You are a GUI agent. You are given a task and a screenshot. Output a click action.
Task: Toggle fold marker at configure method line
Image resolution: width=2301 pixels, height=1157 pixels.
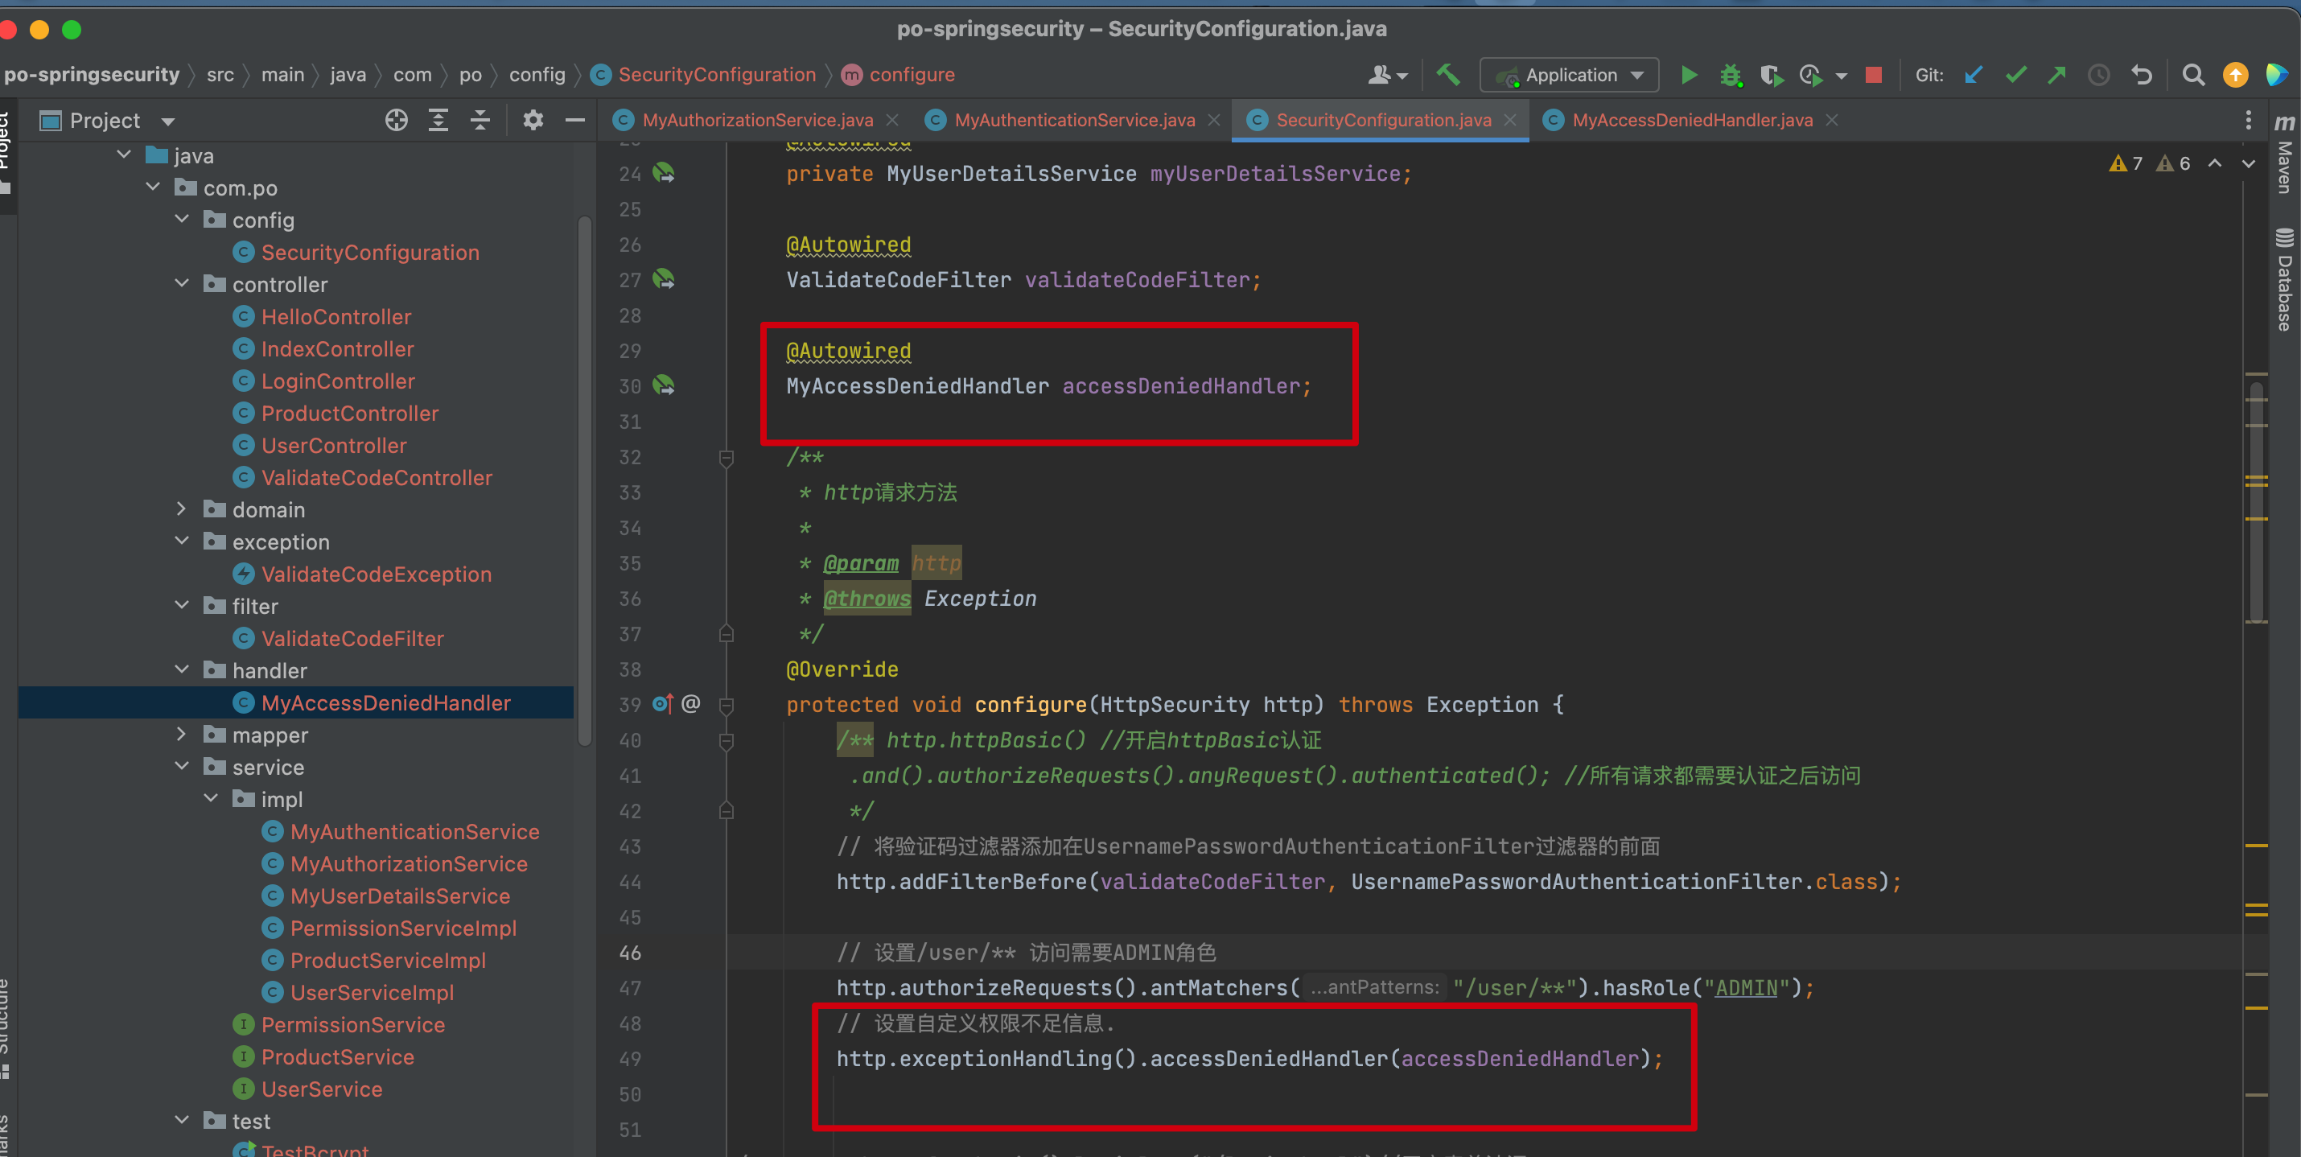pos(727,705)
